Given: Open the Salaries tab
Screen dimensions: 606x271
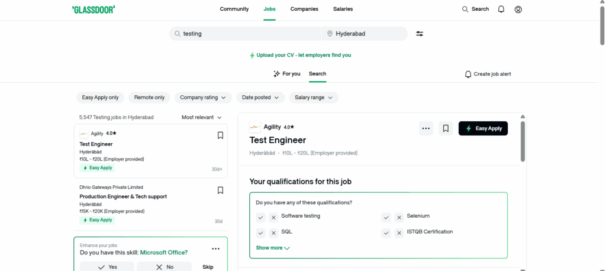Looking at the screenshot, I should 343,9.
